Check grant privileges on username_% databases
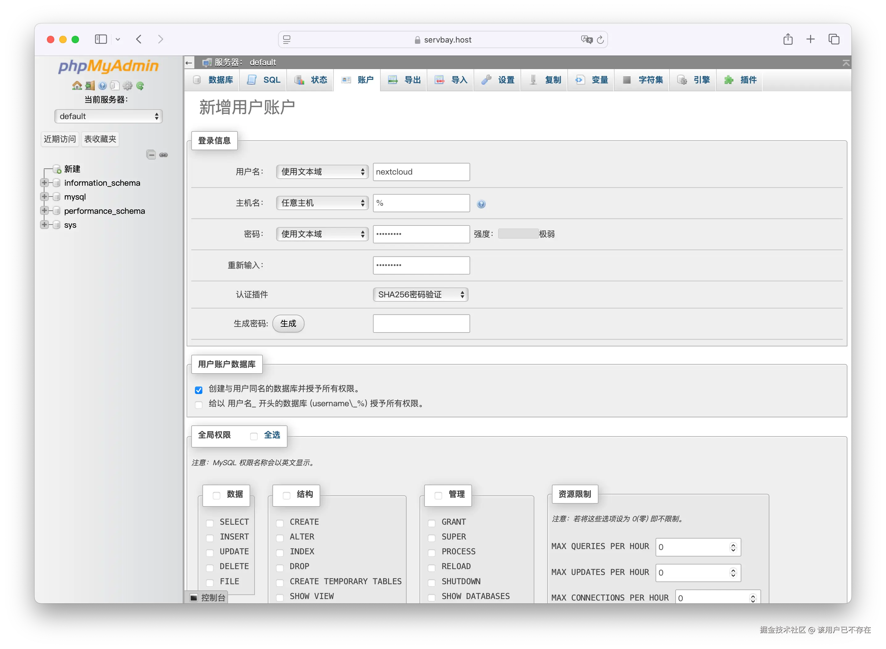Screen dimensions: 886x649 point(199,405)
